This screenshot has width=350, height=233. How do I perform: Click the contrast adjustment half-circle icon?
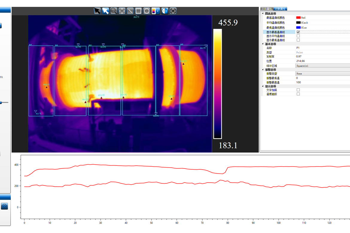(x=165, y=11)
